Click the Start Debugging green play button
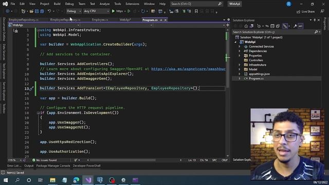The width and height of the screenshot is (329, 185). [113, 11]
